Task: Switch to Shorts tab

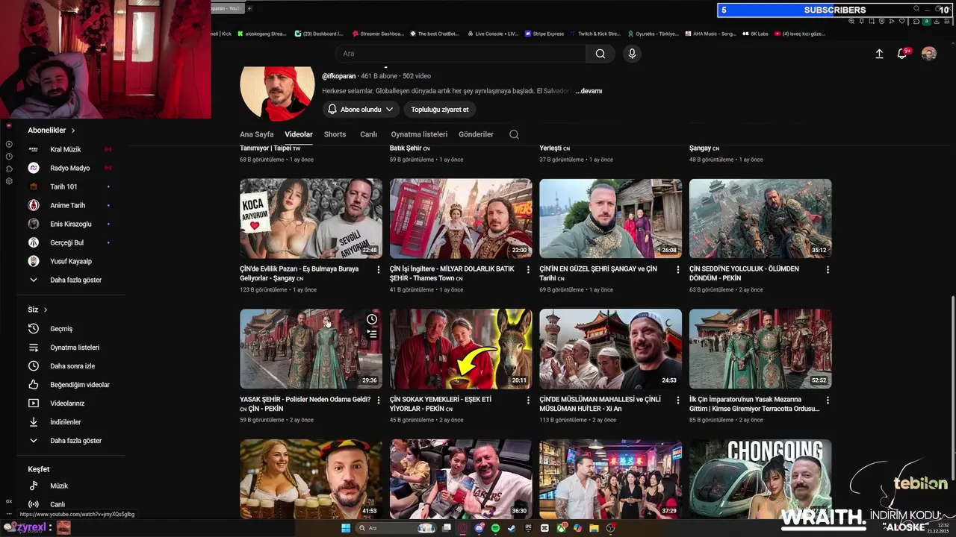Action: (335, 134)
